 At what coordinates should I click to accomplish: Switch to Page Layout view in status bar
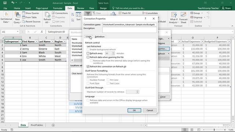pyautogui.click(x=192, y=130)
